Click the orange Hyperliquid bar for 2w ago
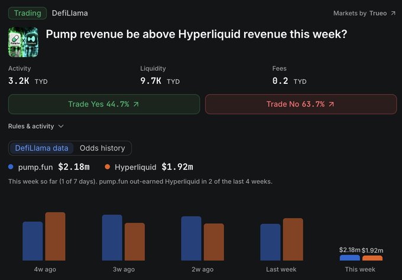The image size is (402, 280). pos(214,242)
